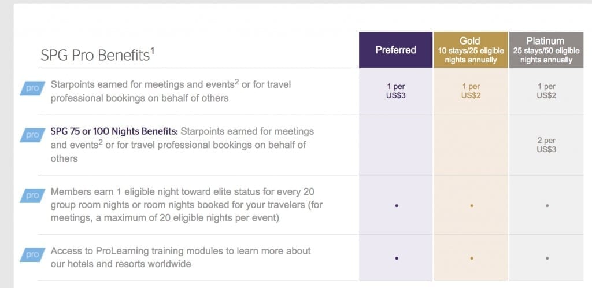Click the pro badge beside Starpoints earned for meetings
This screenshot has width=592, height=288.
coord(32,88)
